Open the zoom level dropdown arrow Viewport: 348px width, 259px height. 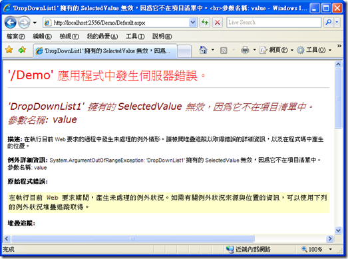pyautogui.click(x=331, y=249)
